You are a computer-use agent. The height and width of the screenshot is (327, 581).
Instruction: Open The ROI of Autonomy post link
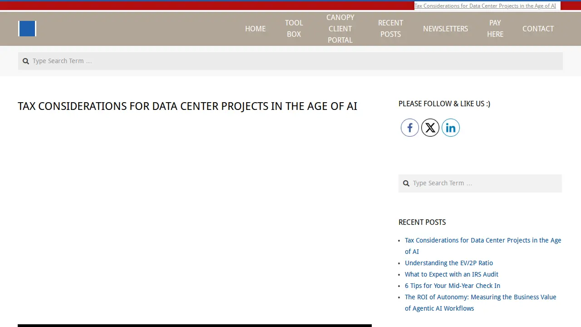(x=480, y=302)
